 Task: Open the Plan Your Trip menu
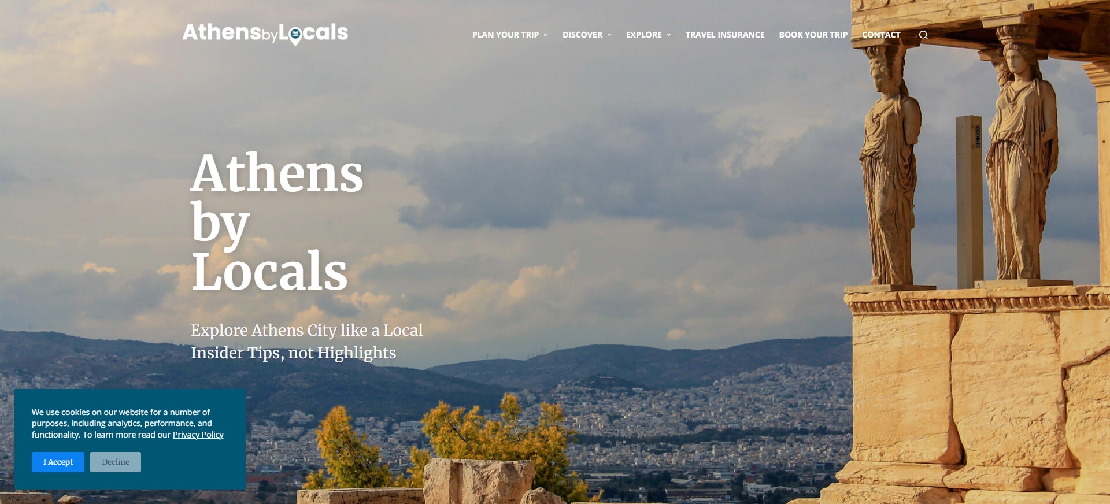coord(505,35)
